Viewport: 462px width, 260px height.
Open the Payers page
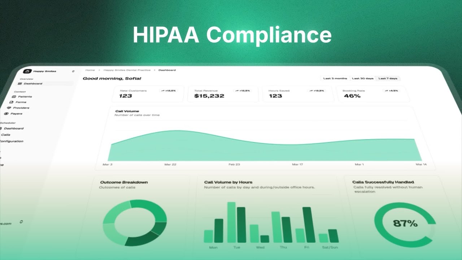[16, 113]
